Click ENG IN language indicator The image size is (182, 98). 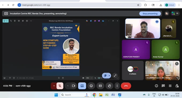pyautogui.click(x=154, y=95)
